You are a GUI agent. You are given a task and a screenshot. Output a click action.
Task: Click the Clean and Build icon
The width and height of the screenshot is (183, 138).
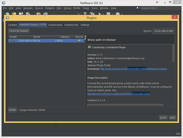[92, 14]
